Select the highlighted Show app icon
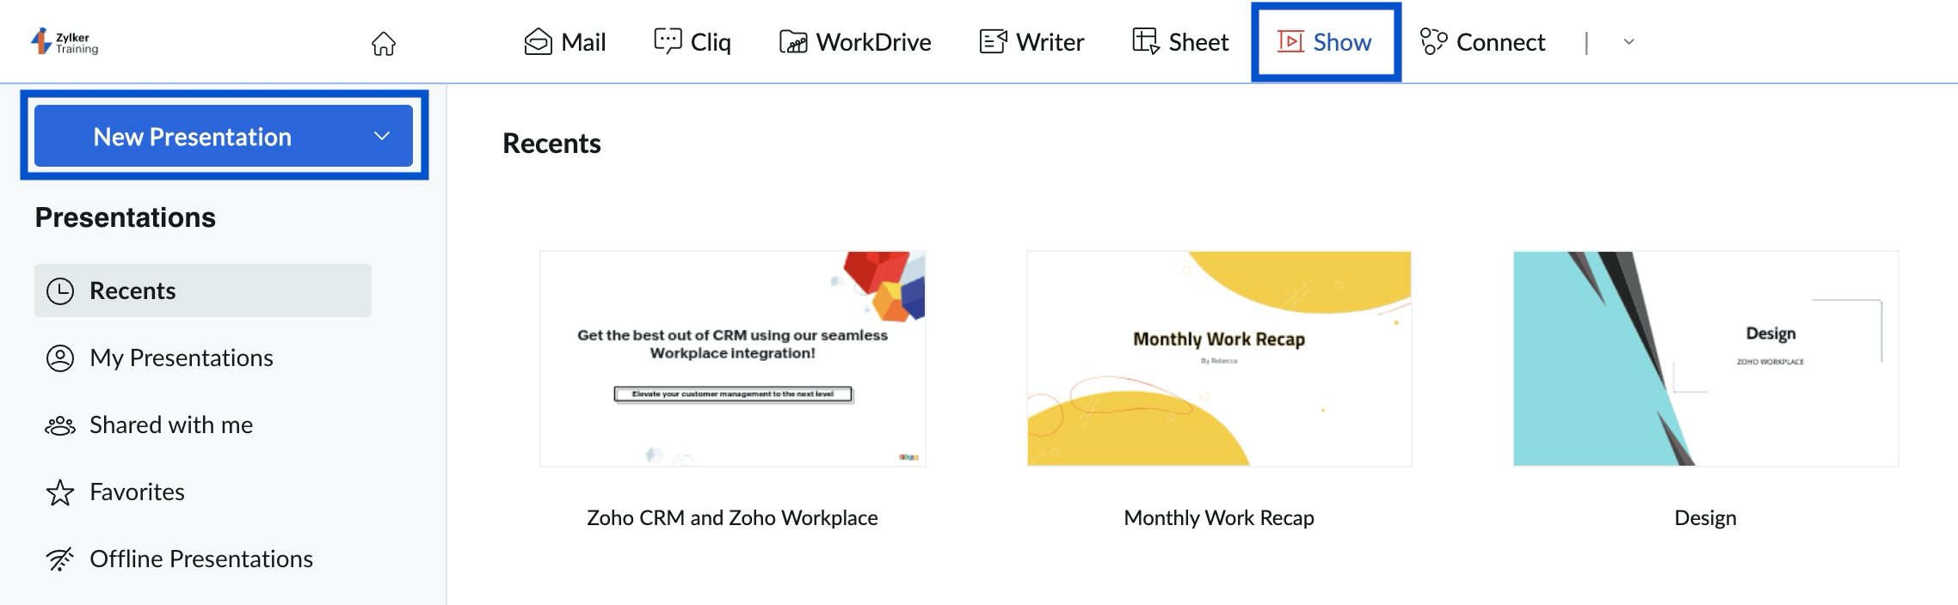1958x605 pixels. tap(1290, 41)
